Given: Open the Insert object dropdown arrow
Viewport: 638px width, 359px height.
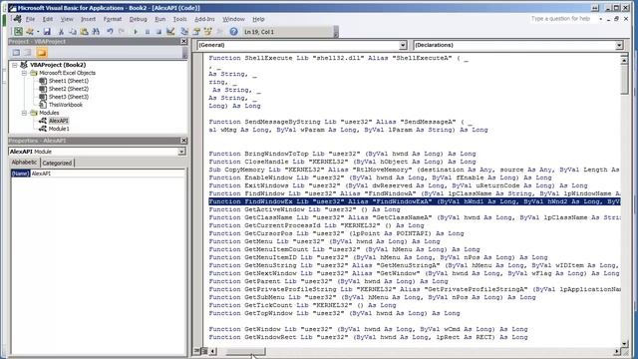Looking at the screenshot, I should click(x=38, y=31).
